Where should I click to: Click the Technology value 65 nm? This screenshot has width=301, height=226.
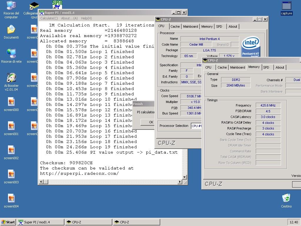tap(189, 56)
